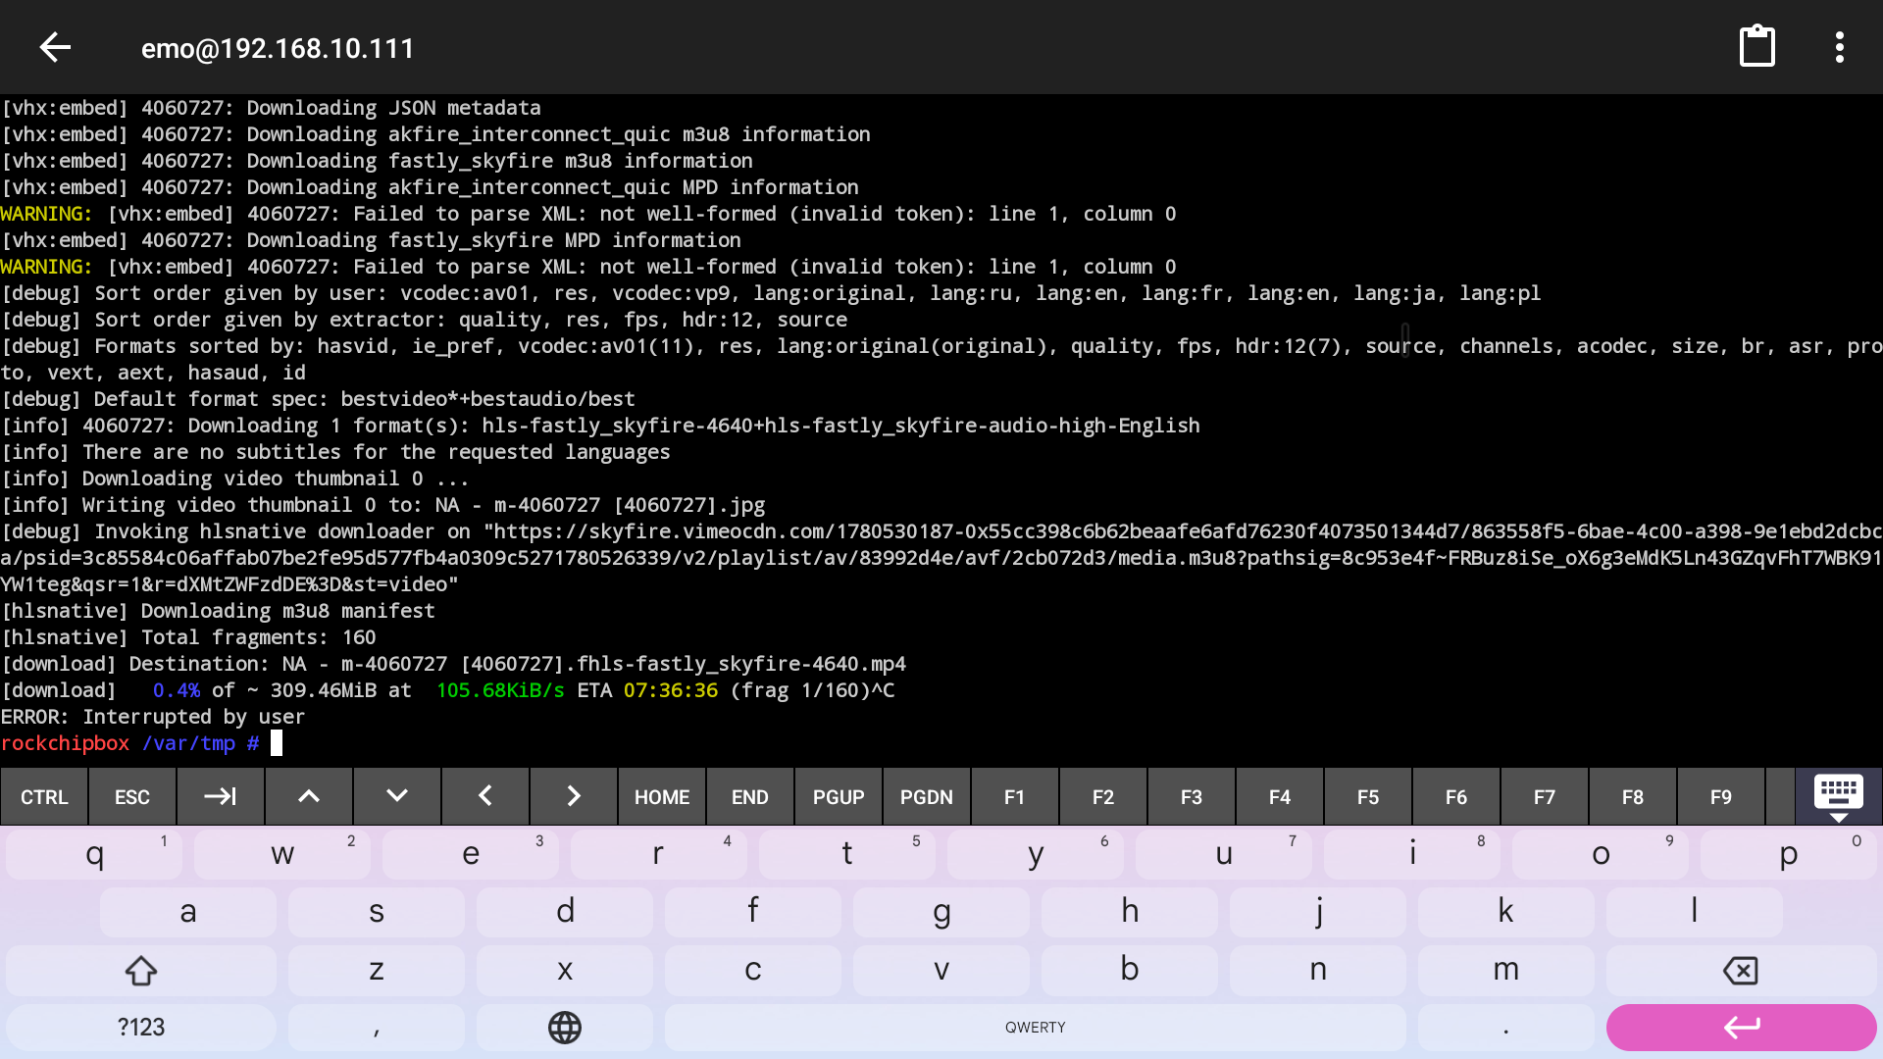The image size is (1883, 1059).
Task: Tap the f key
Action: pyautogui.click(x=753, y=912)
